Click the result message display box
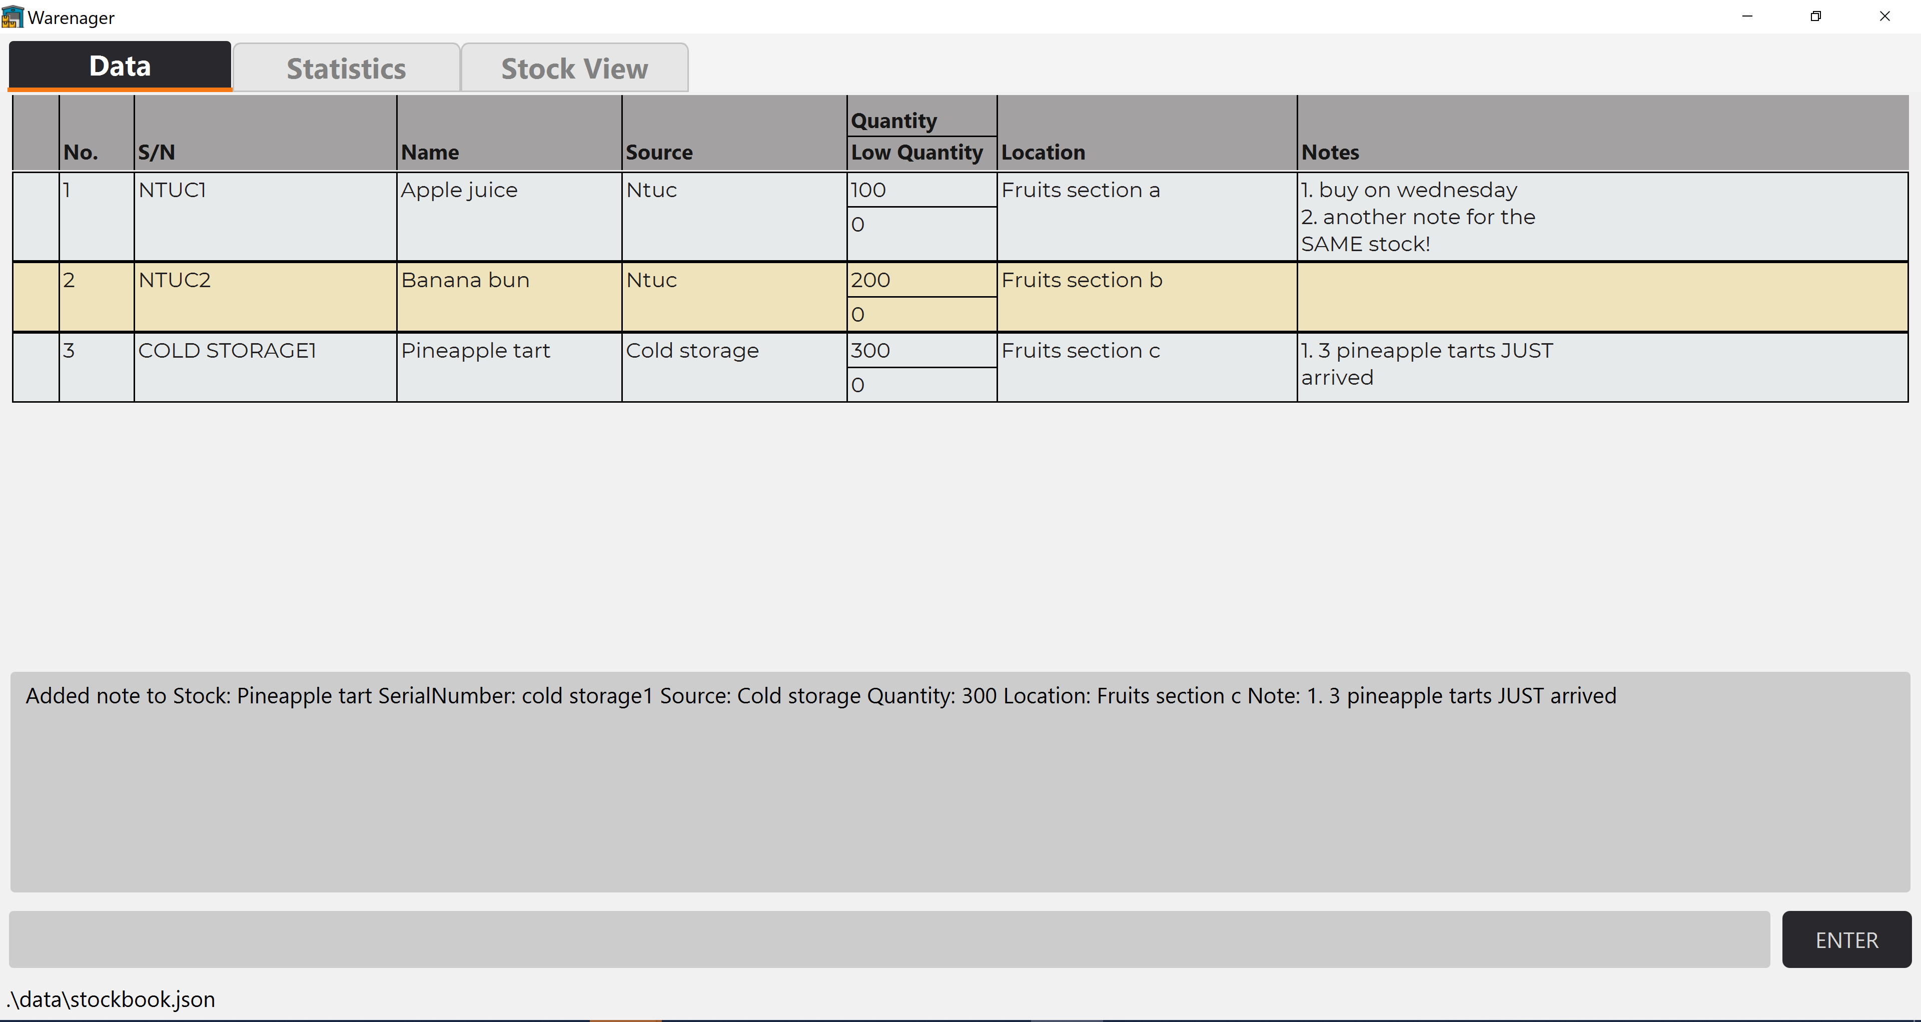1921x1022 pixels. [960, 782]
